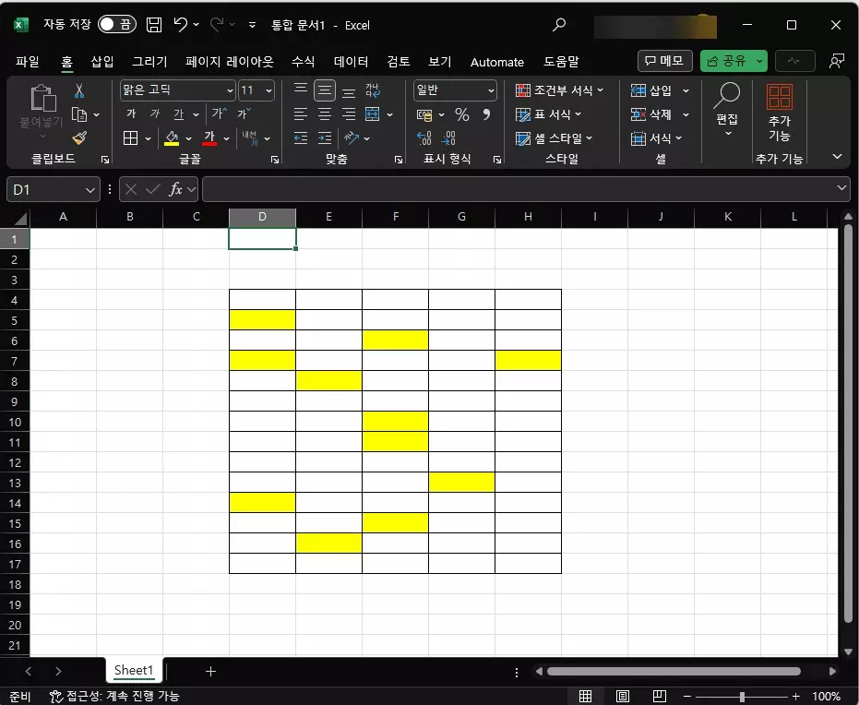Screen dimensions: 859x705
Task: Click the Merge and Center icon
Action: [373, 114]
